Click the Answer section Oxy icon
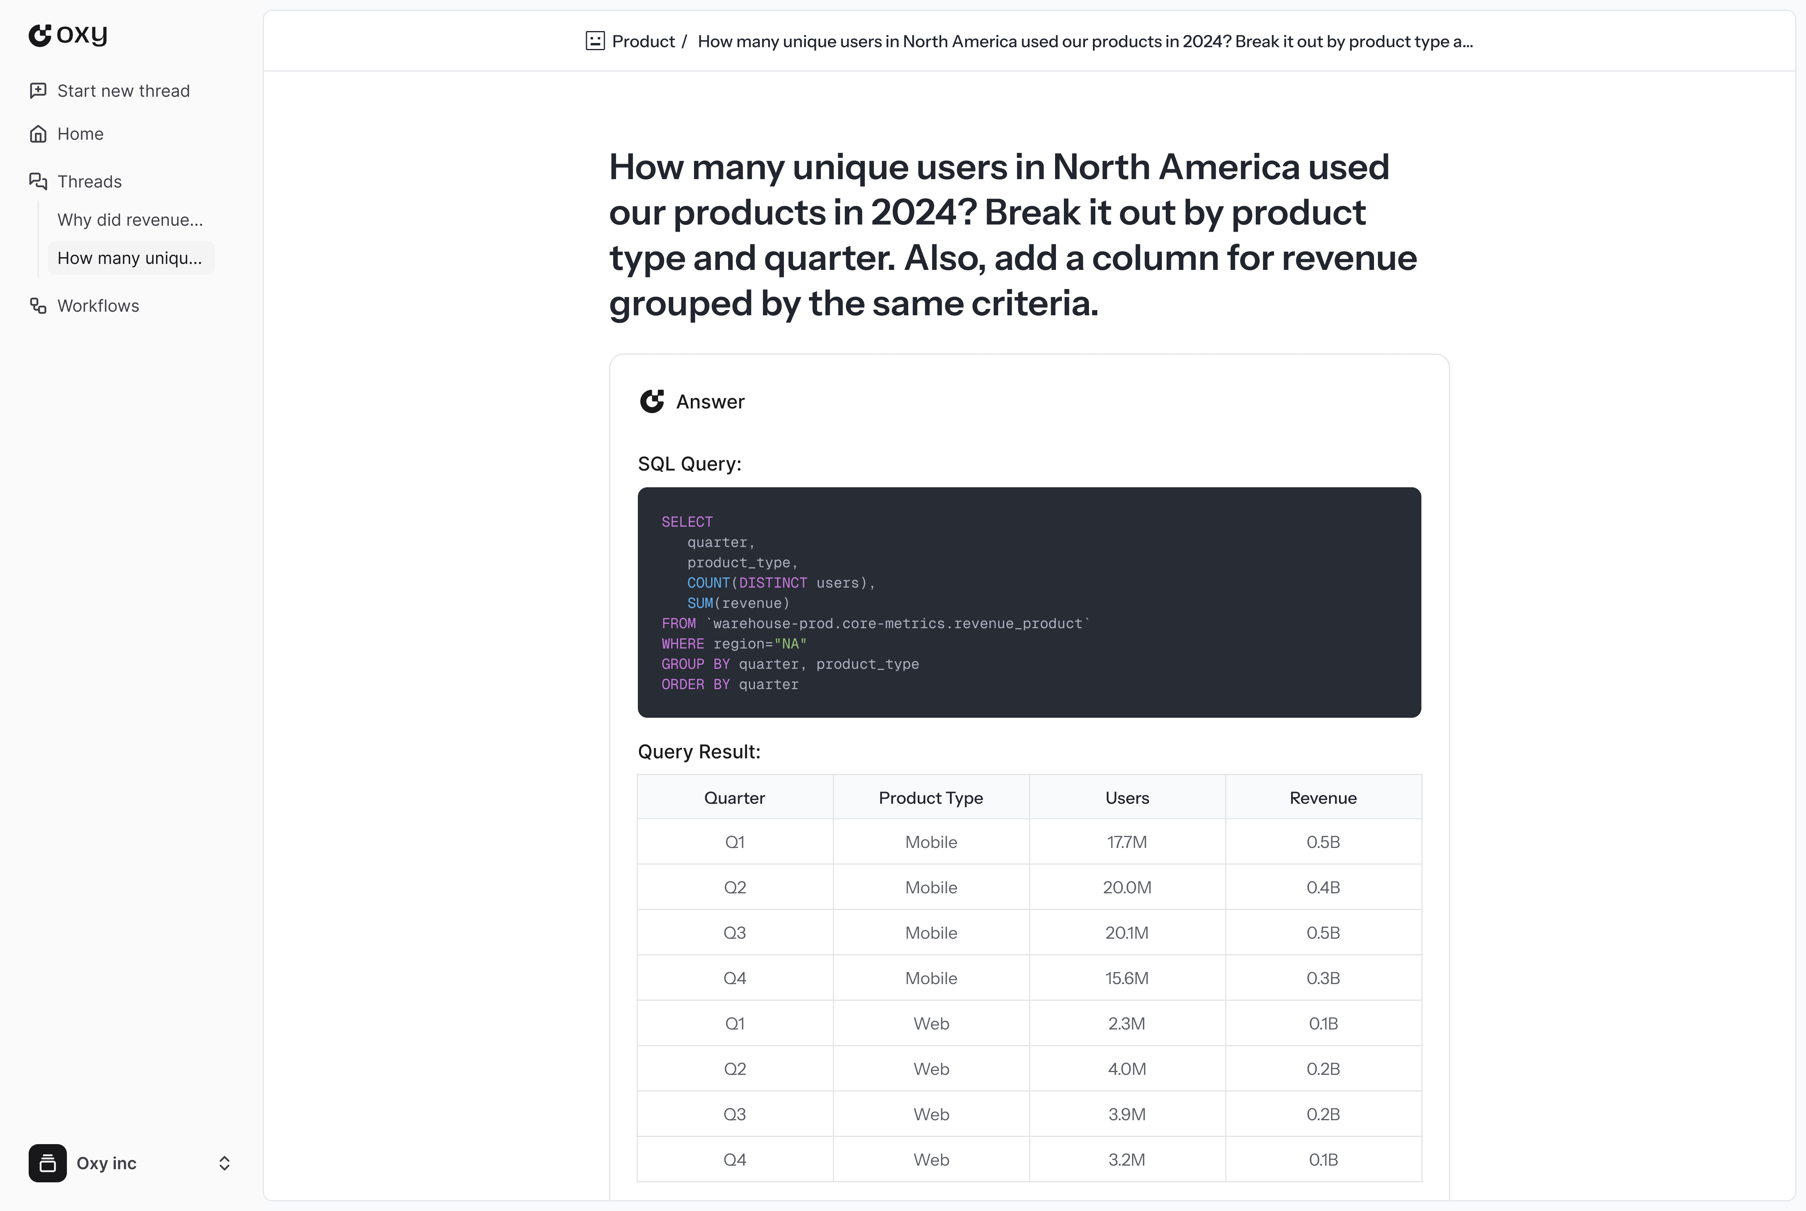This screenshot has height=1211, width=1806. 652,401
